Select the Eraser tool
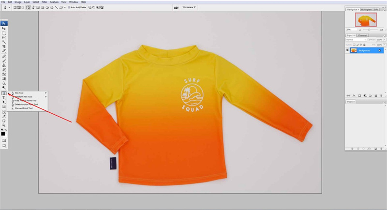The height and width of the screenshot is (210, 387). click(x=4, y=75)
